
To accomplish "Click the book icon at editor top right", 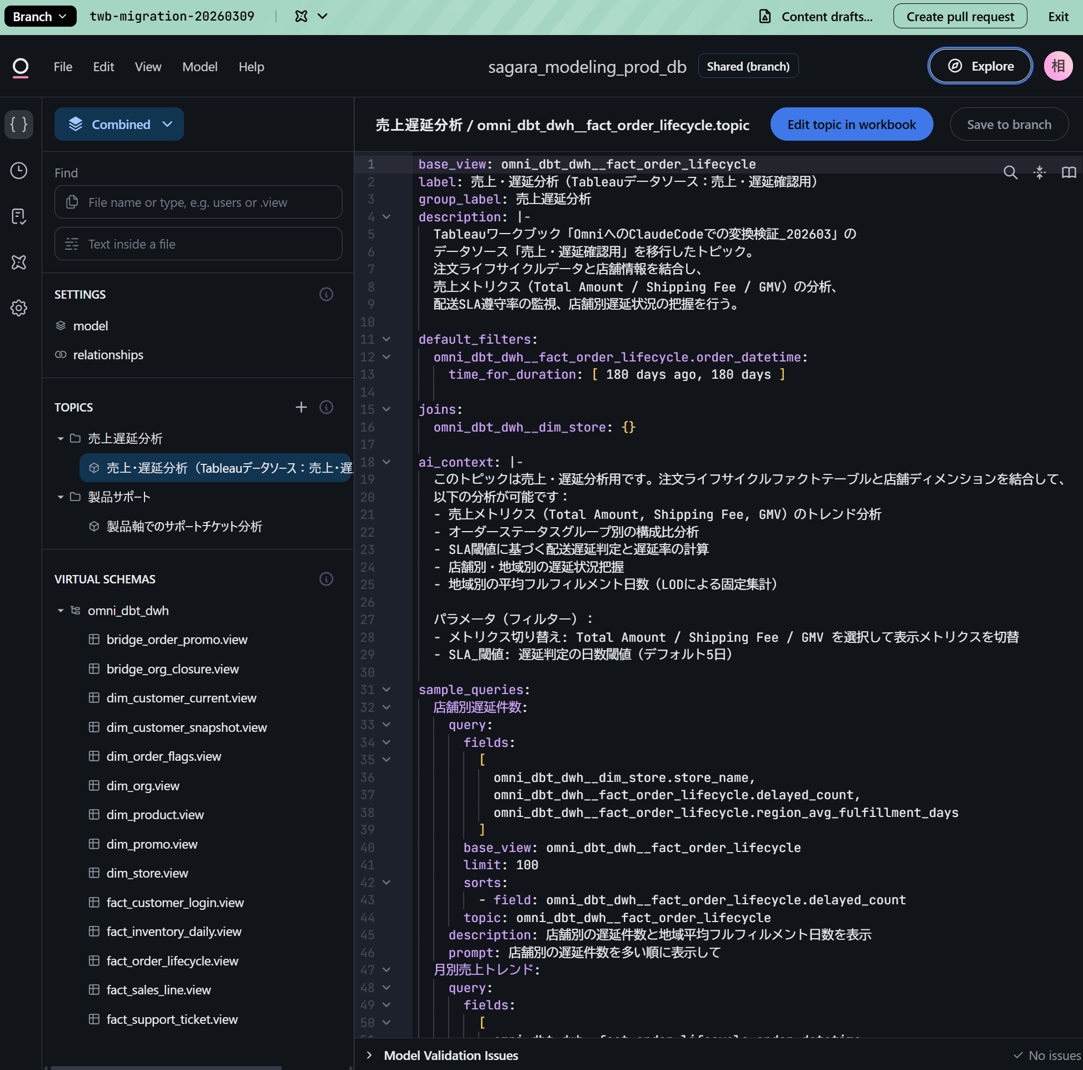I will click(x=1069, y=172).
